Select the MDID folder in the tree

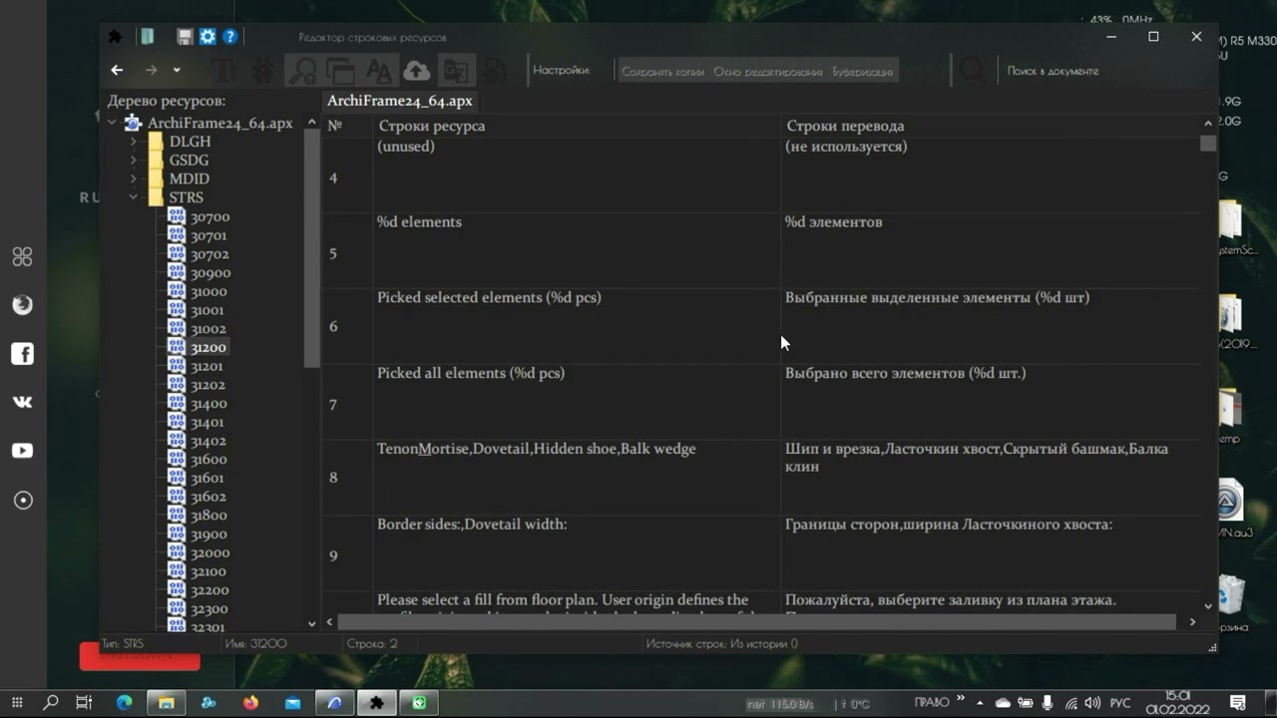(190, 179)
